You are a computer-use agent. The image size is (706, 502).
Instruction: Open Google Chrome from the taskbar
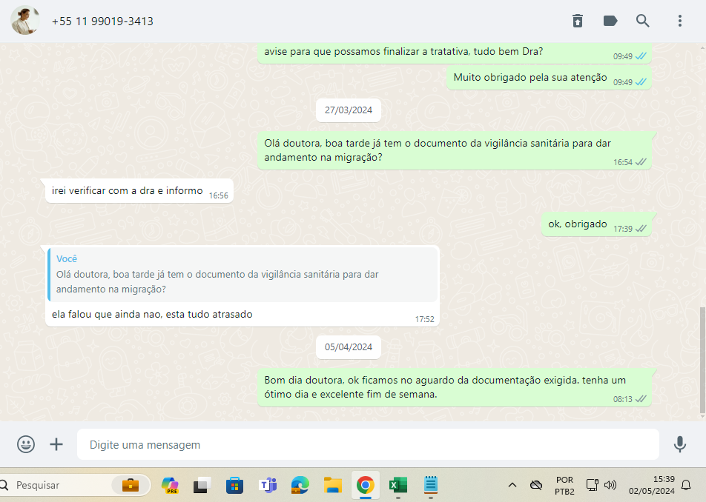click(364, 486)
